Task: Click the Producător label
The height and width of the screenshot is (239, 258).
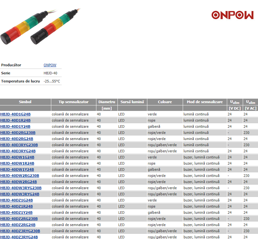Action: pyautogui.click(x=11, y=65)
